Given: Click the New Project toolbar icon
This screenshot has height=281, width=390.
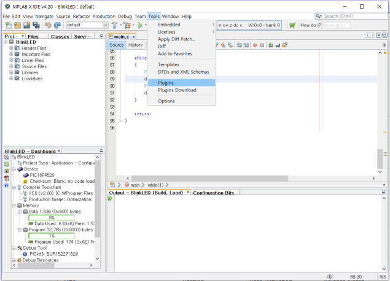Looking at the screenshot, I should coord(17,25).
